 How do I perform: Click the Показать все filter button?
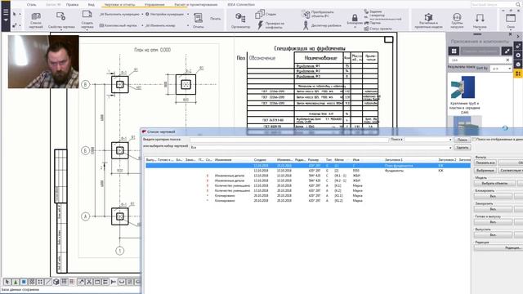click(485, 163)
